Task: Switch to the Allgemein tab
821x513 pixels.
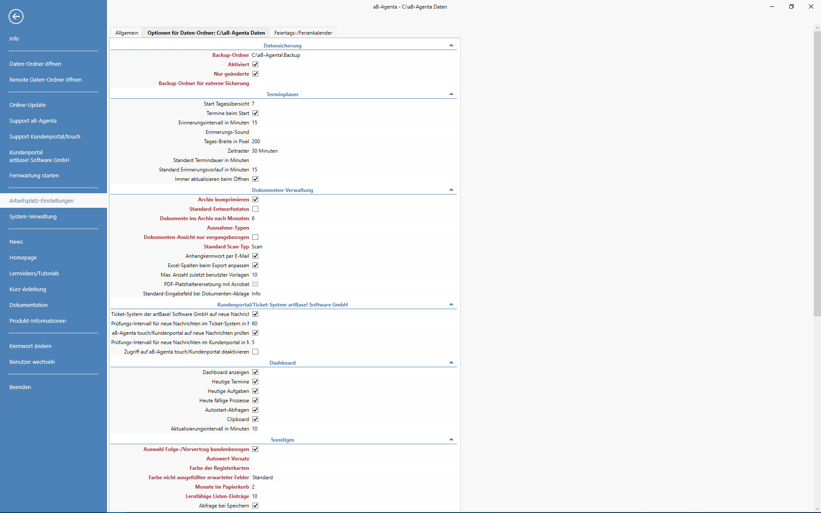Action: coord(127,33)
